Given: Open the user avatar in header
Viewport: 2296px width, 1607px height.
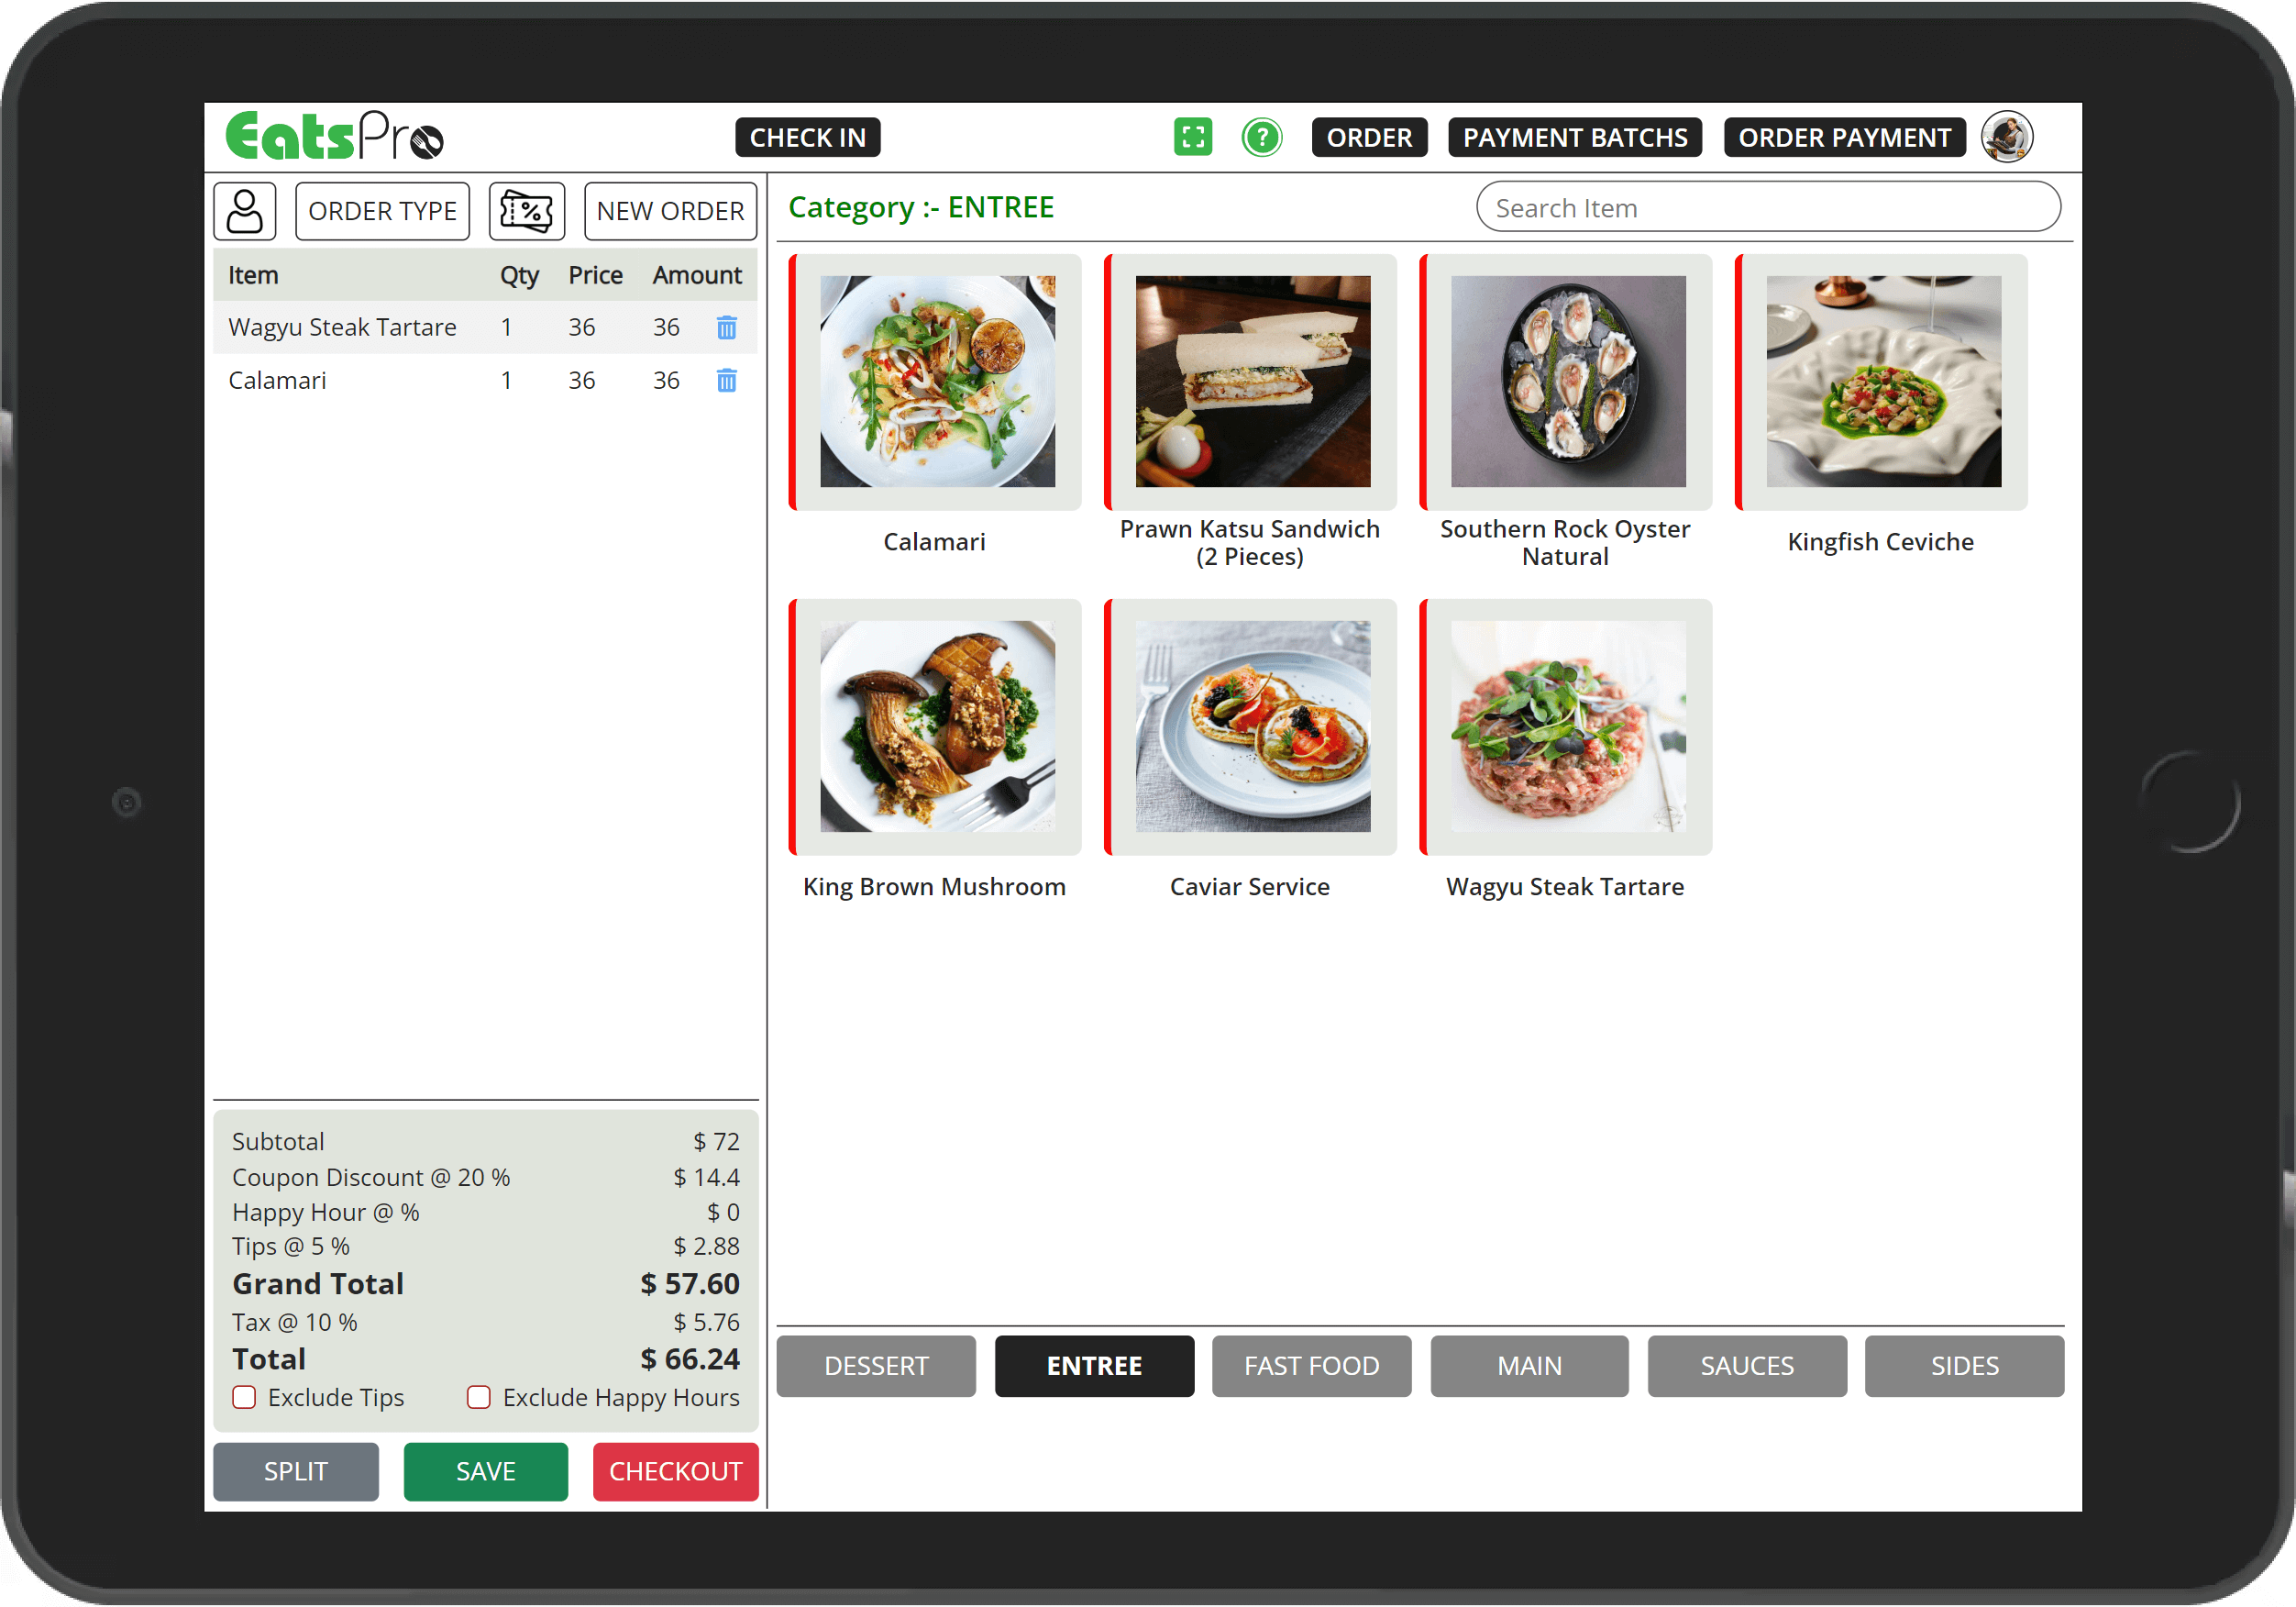Looking at the screenshot, I should coord(2007,137).
